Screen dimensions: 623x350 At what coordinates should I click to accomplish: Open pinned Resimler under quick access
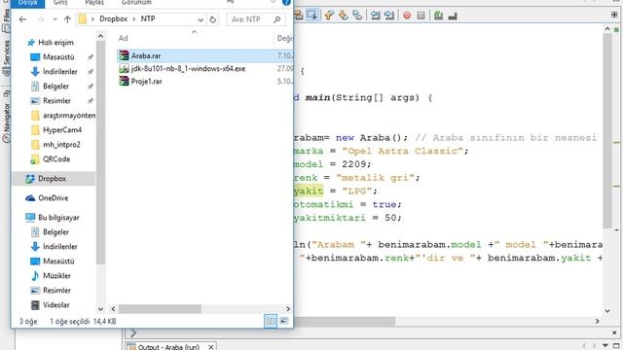(56, 101)
